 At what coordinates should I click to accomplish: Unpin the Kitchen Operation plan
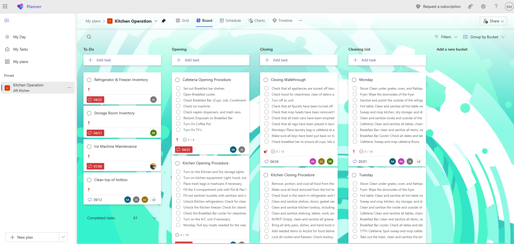pyautogui.click(x=164, y=21)
